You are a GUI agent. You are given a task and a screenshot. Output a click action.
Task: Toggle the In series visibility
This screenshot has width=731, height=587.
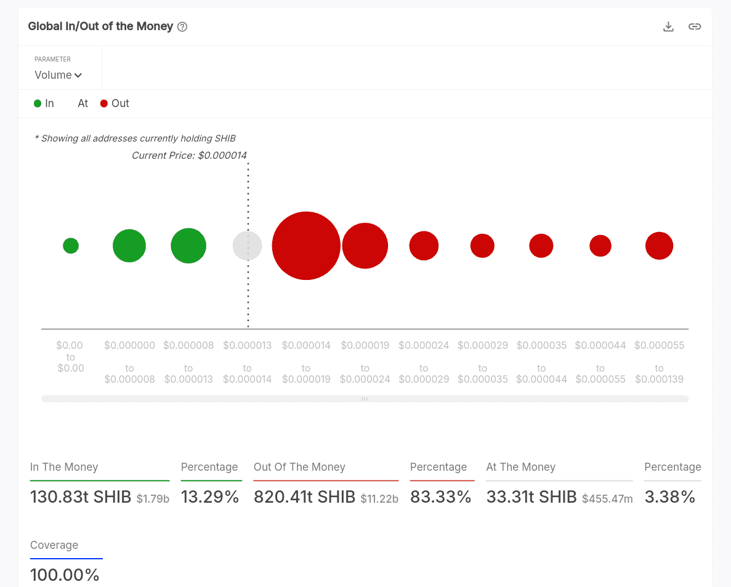[x=44, y=103]
